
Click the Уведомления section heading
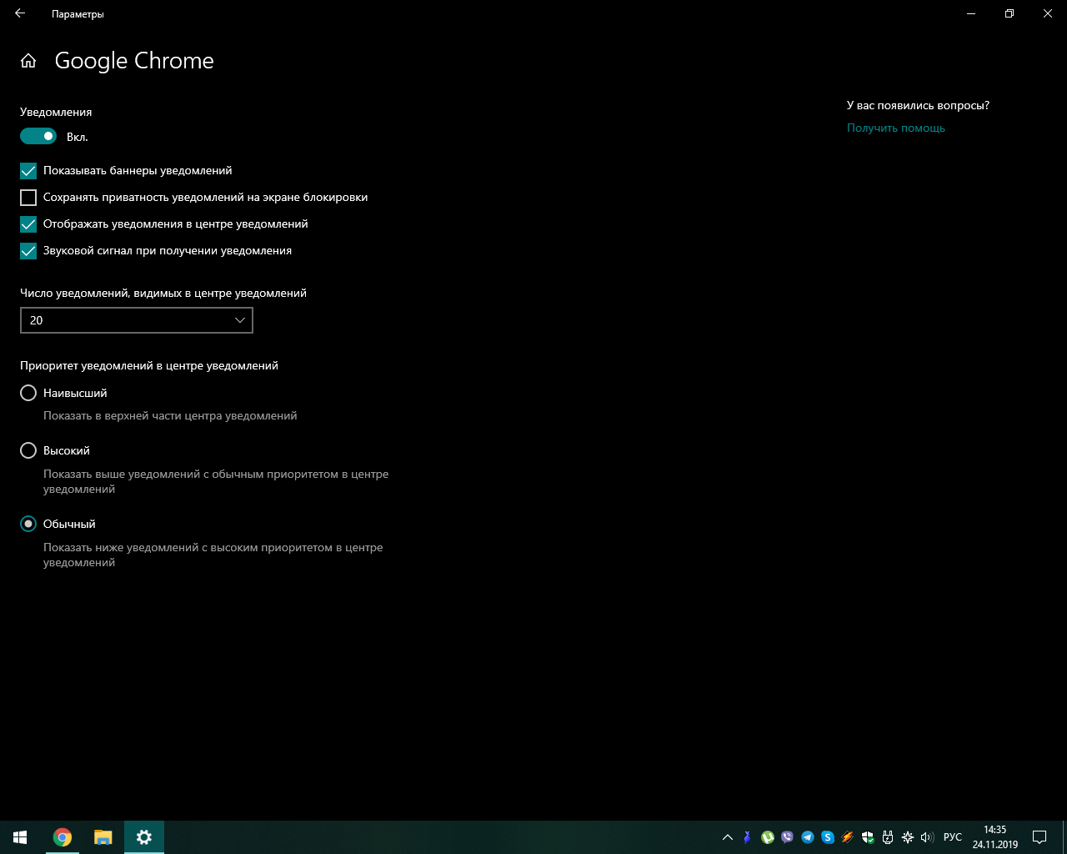pos(56,112)
